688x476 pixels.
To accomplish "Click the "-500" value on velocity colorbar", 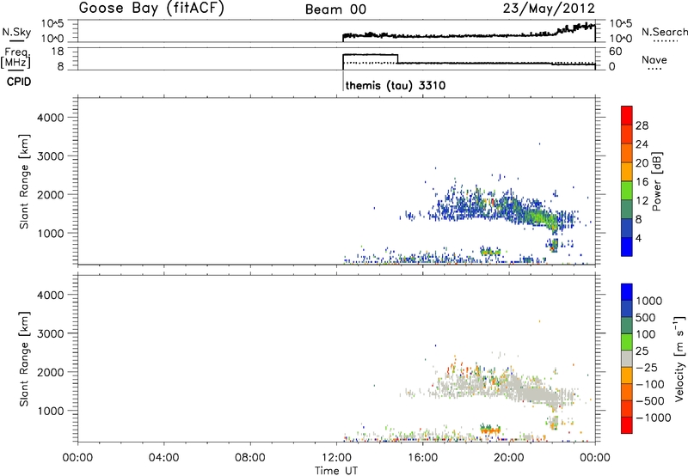I will coord(649,401).
